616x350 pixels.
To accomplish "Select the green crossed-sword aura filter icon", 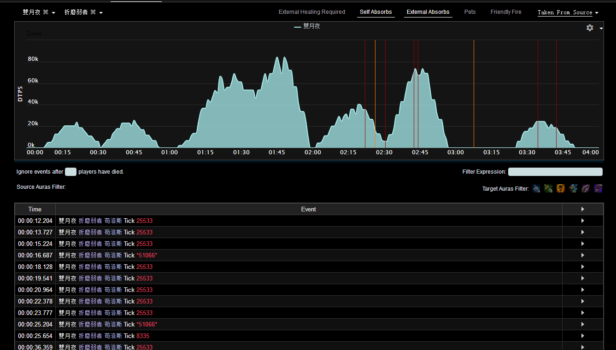I will pos(548,188).
